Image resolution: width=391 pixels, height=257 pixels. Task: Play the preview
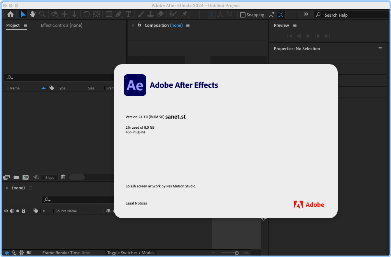tap(309, 36)
